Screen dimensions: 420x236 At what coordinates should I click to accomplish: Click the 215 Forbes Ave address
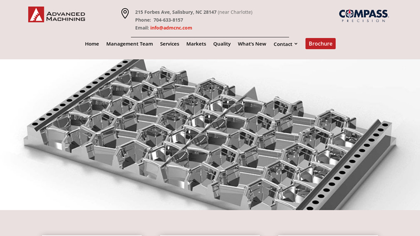[x=175, y=12]
